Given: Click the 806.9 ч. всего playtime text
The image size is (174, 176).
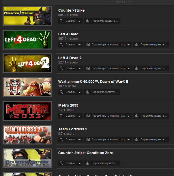Looking at the screenshot, I should point(68,15).
